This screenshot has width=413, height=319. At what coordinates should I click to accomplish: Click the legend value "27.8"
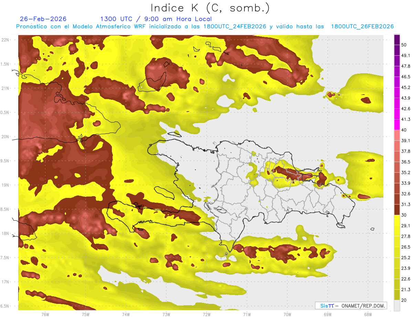pyautogui.click(x=406, y=236)
